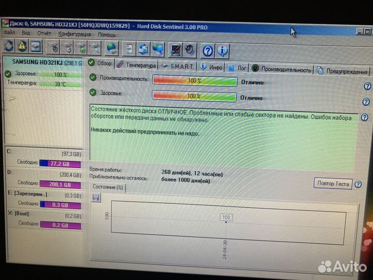Click drive D: free space bar 200,1 GB

pos(60,185)
